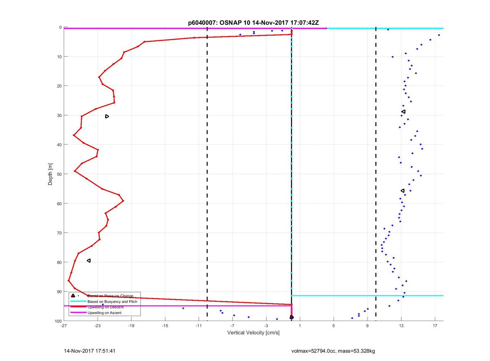Click the x-axis tick label '-11'
Screen dimensions: 490x361
pyautogui.click(x=199, y=326)
